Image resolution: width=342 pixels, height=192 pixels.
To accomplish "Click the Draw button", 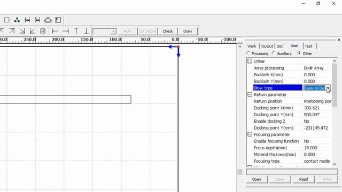I will tap(188, 31).
